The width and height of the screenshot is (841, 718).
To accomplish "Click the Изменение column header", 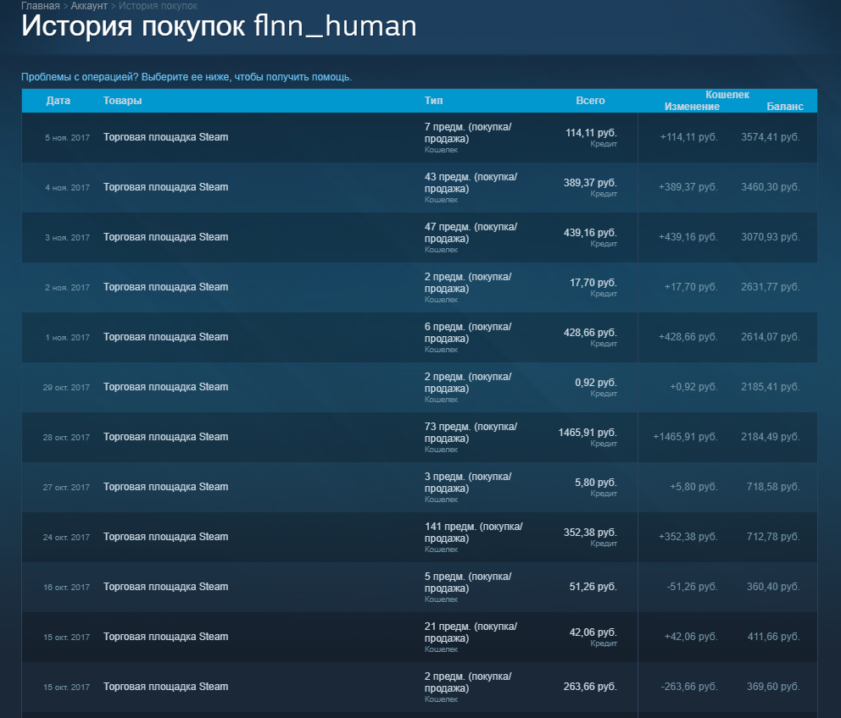I will tap(692, 107).
